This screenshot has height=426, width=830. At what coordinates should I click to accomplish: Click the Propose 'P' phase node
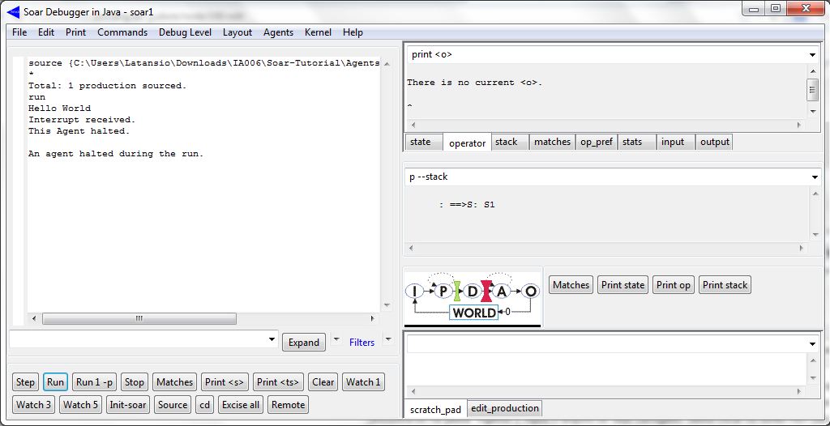(443, 292)
